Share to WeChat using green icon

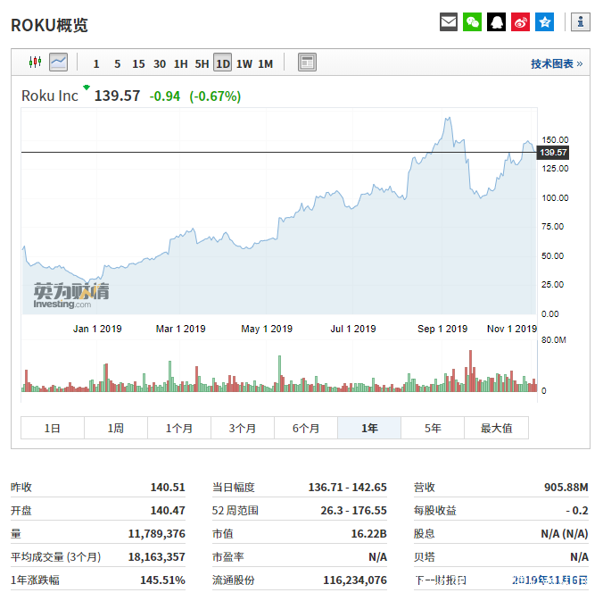(x=472, y=22)
